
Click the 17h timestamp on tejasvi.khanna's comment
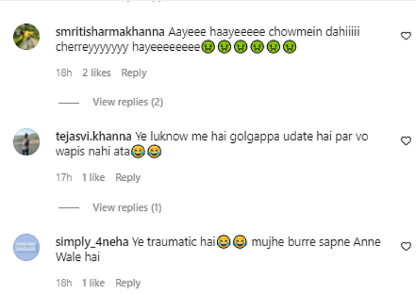coord(64,178)
